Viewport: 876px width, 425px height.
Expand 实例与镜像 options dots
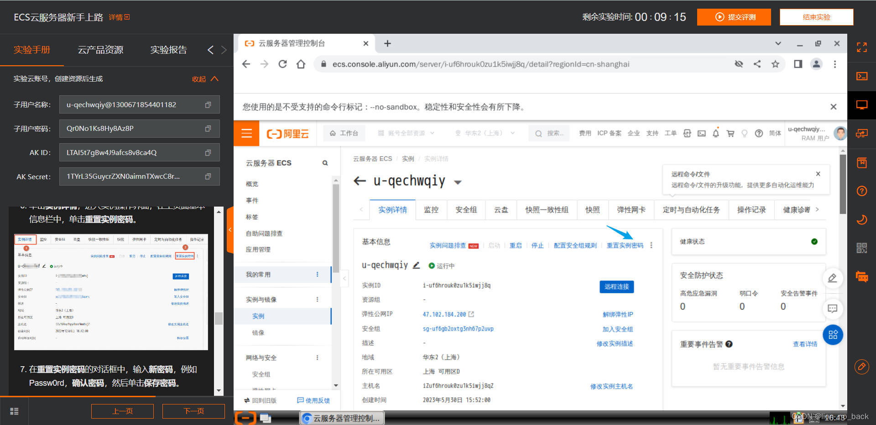click(x=317, y=300)
